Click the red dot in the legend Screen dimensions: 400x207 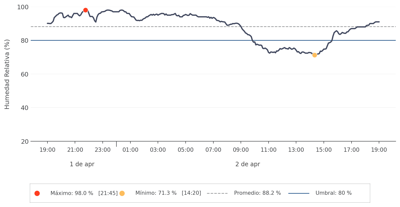point(37,193)
